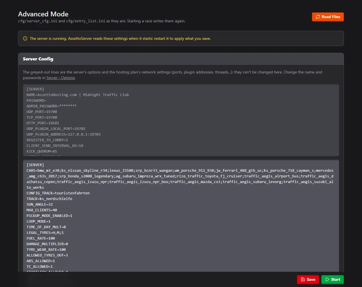Click the line TRACK=ks_nordschleife
Image resolution: width=362 pixels, height=287 pixels.
[49, 199]
